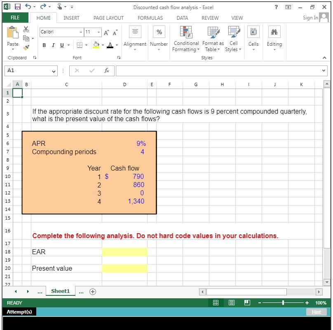Open Ribbon Display Options icon
The height and width of the screenshot is (330, 333).
(x=288, y=7)
